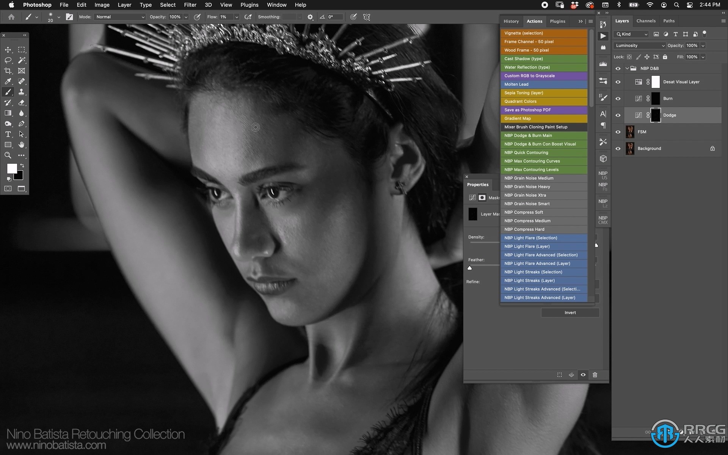The height and width of the screenshot is (455, 728).
Task: Open the layer Kind filter dropdown
Action: click(632, 34)
